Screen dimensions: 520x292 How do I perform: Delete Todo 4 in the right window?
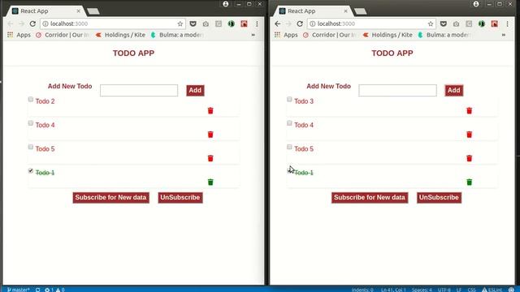click(470, 135)
